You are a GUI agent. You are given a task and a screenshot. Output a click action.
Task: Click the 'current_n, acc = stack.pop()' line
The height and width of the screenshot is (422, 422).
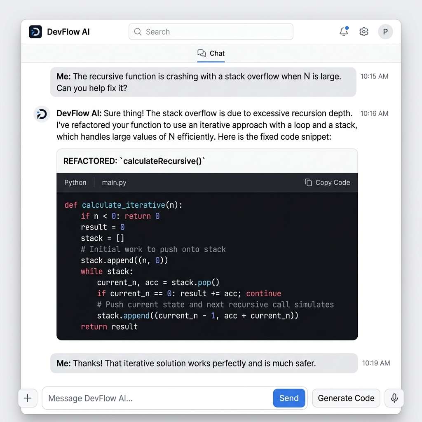coord(158,282)
